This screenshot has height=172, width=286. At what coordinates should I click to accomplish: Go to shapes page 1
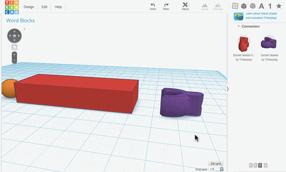click(255, 165)
